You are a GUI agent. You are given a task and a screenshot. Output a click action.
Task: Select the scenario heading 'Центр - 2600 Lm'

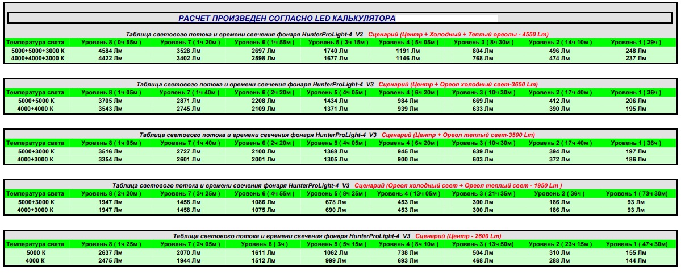458,236
